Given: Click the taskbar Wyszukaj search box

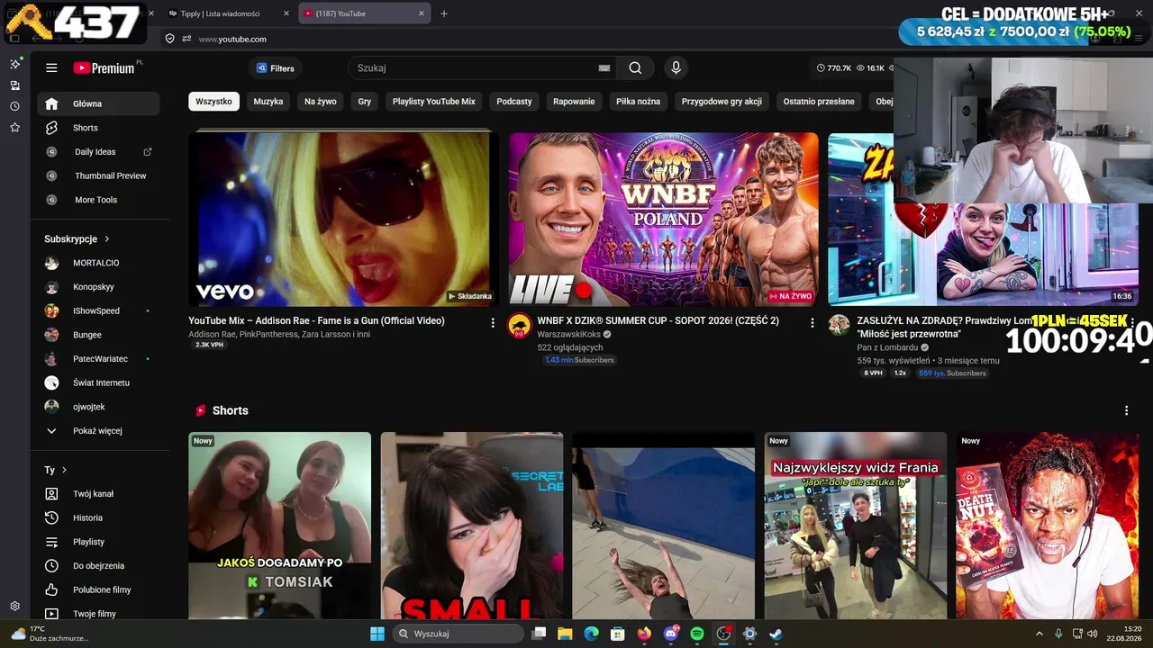Looking at the screenshot, I should pos(458,634).
